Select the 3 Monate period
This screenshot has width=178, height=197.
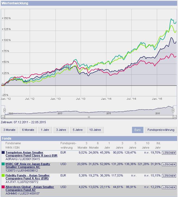(x=9, y=130)
